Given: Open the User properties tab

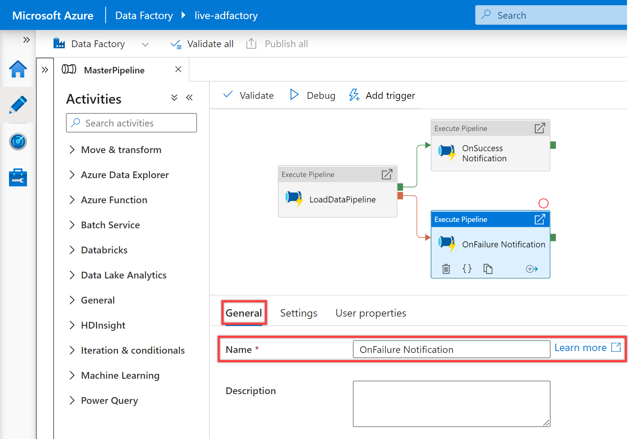Looking at the screenshot, I should pyautogui.click(x=371, y=313).
